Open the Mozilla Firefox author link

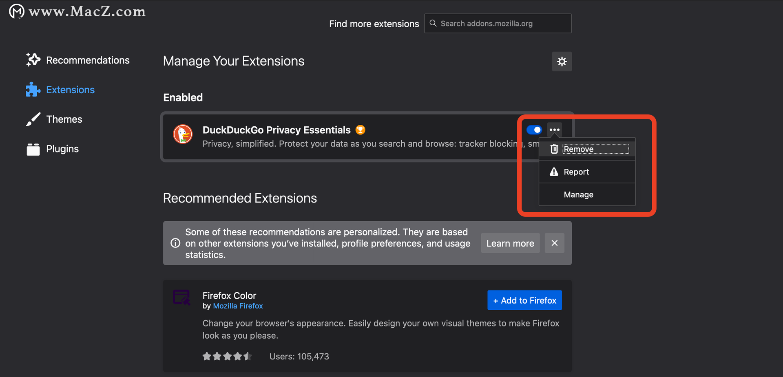click(238, 306)
